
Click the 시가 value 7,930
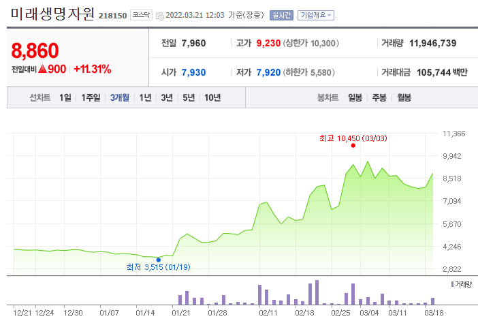pos(193,73)
